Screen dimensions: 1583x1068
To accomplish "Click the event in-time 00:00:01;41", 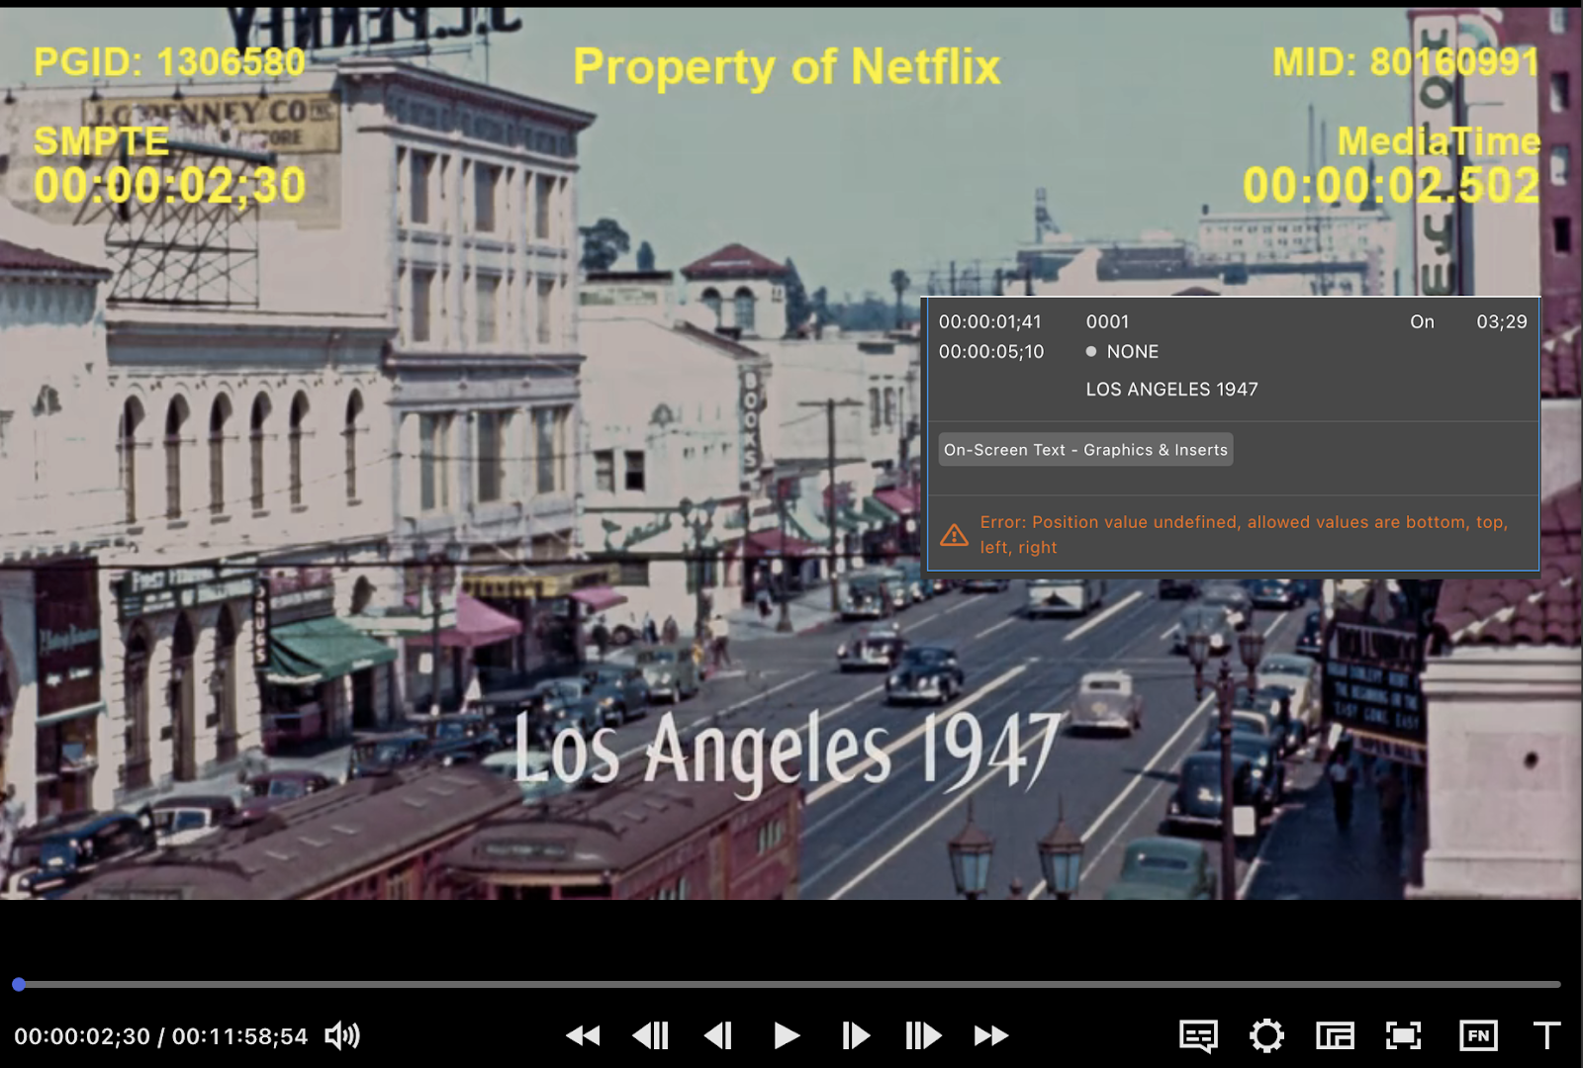I will (x=990, y=321).
